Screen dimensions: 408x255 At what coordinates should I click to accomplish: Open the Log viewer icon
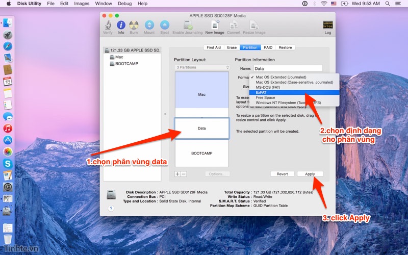click(x=327, y=28)
